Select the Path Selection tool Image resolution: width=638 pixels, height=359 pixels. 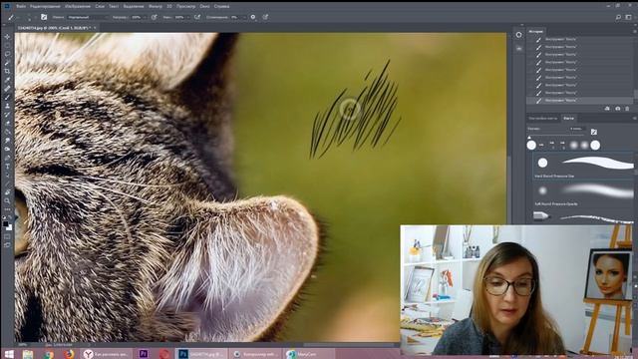(x=7, y=176)
